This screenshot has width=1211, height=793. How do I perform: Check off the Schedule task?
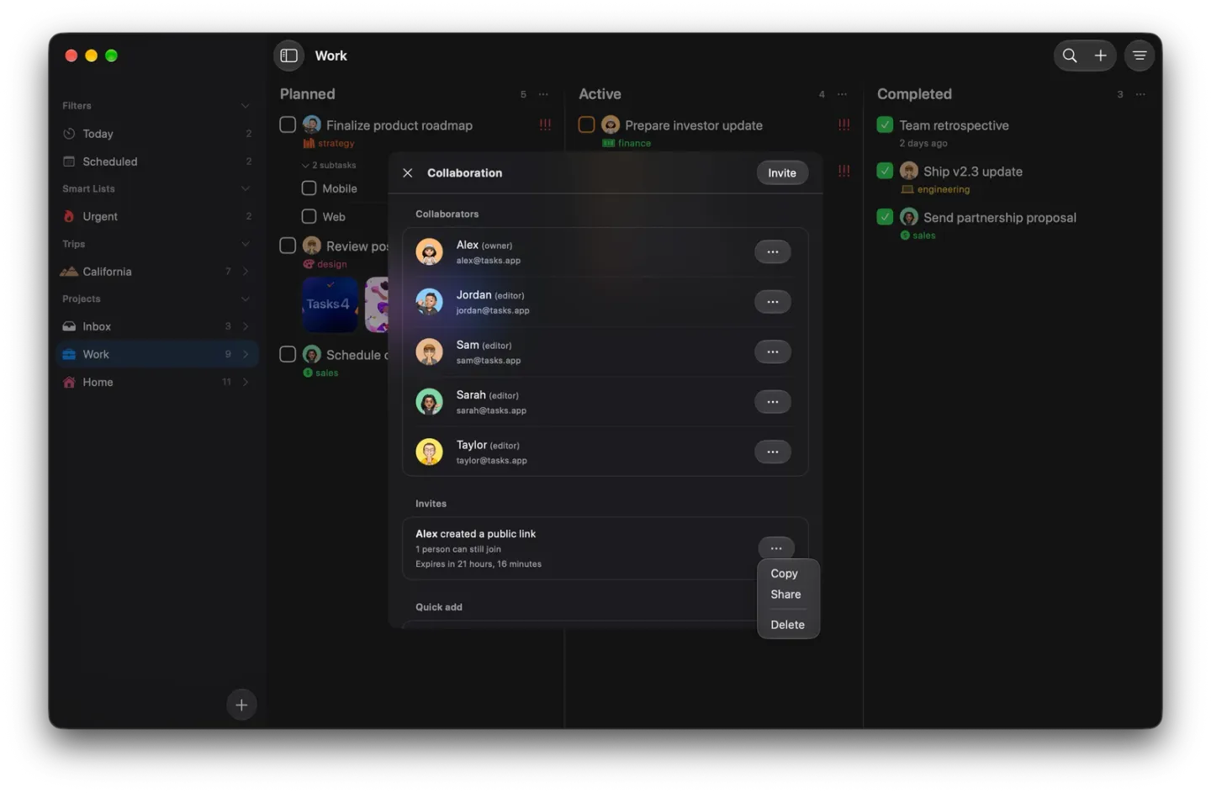[288, 354]
